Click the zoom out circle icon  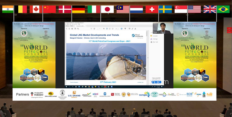tap(110, 29)
